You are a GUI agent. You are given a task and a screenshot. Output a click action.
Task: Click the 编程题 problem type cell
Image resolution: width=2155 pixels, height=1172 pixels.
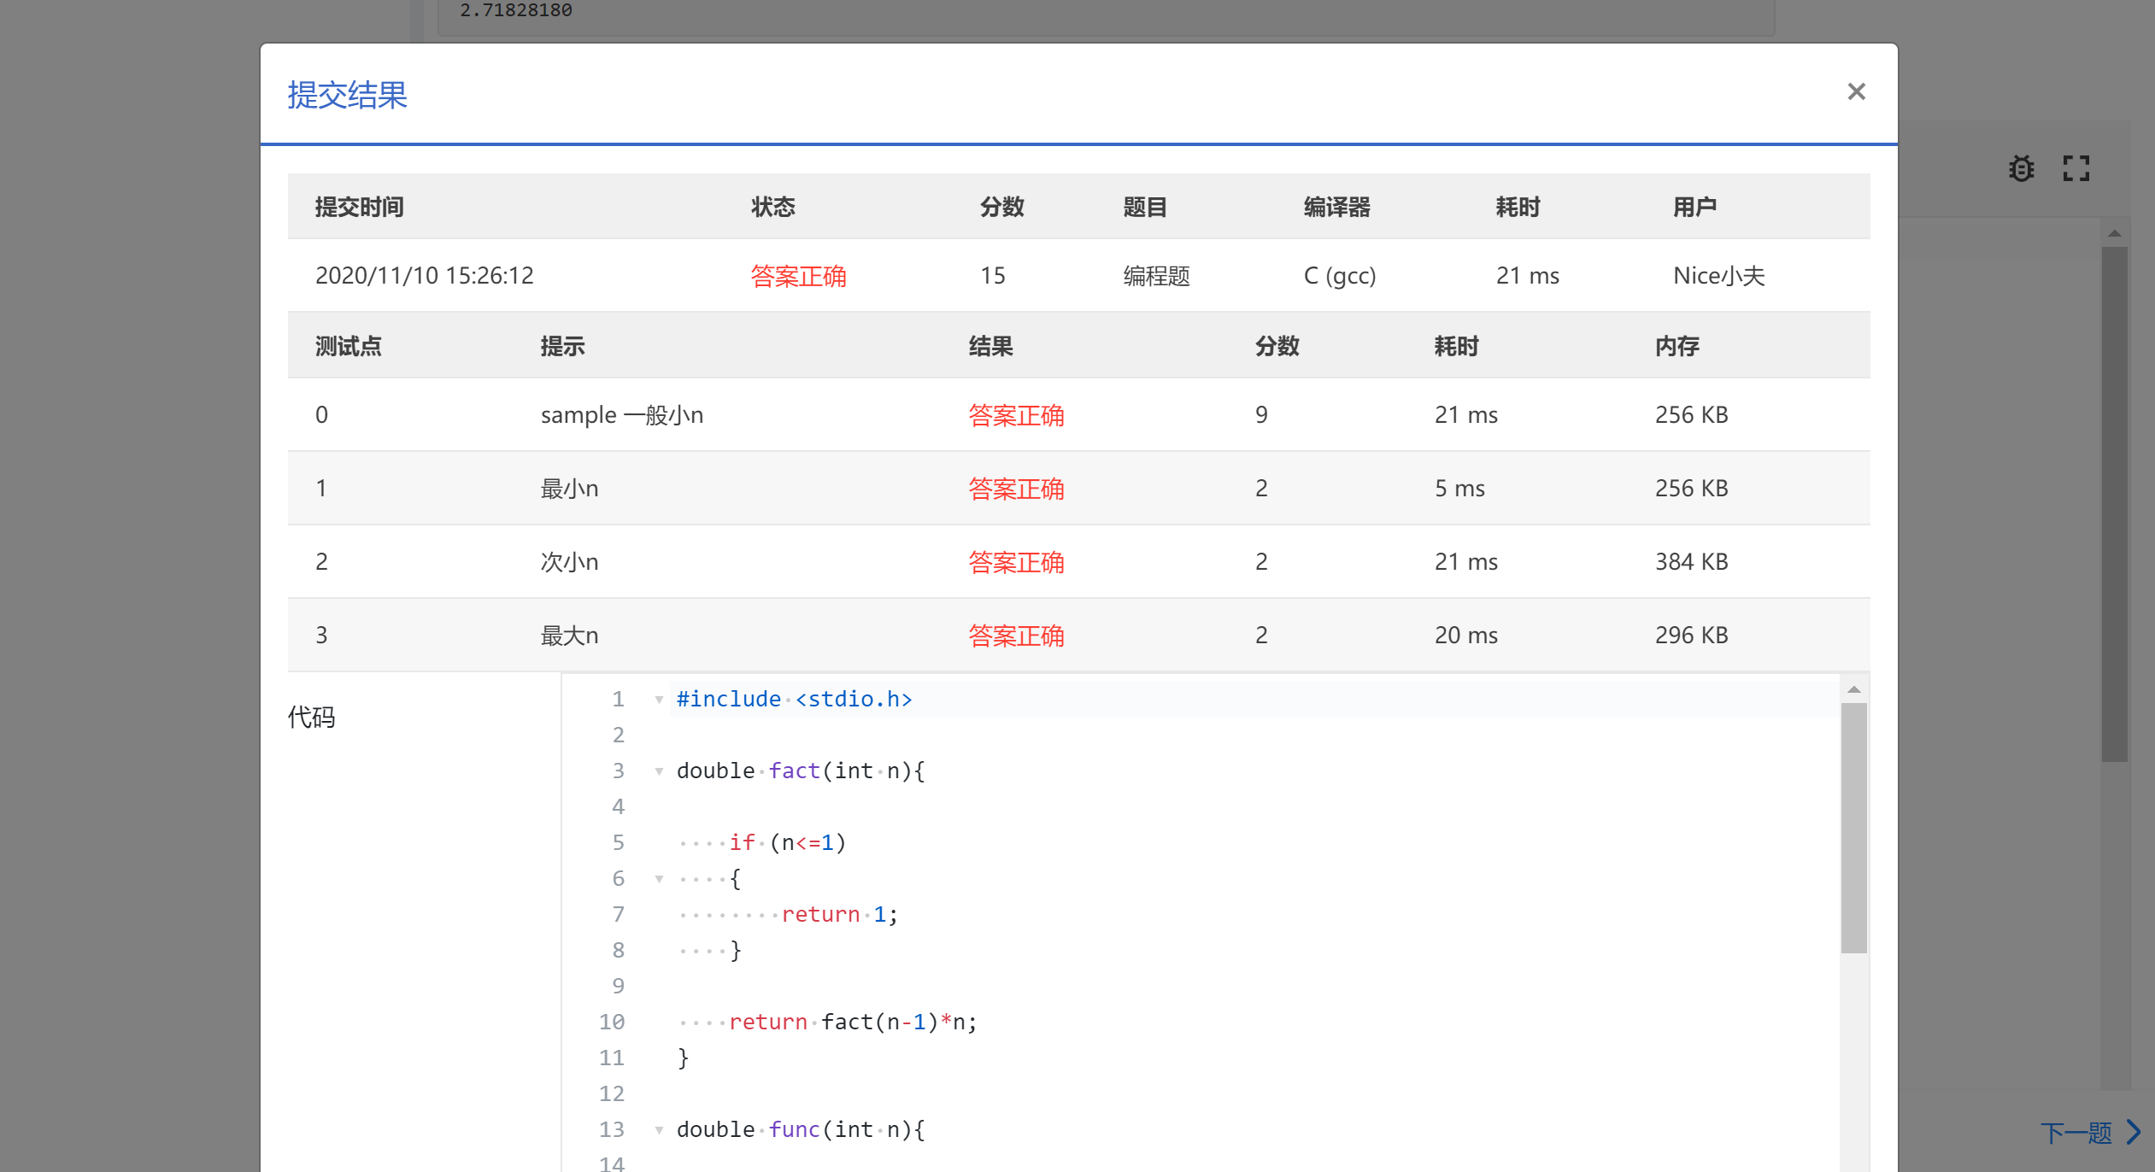1156,275
